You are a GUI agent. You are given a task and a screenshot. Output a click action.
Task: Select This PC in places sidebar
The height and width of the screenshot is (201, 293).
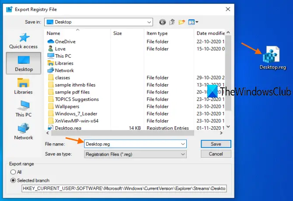(x=24, y=109)
